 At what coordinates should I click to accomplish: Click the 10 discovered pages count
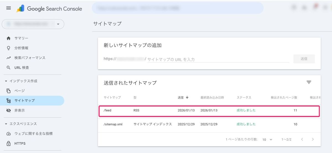295,124
